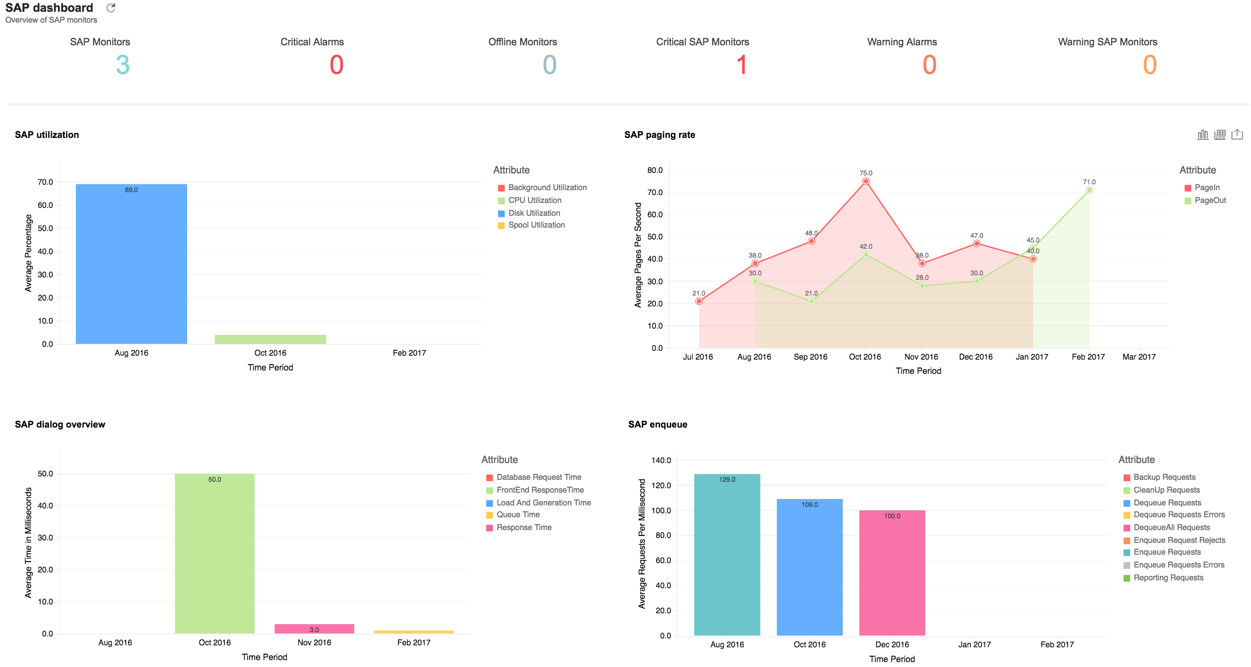
Task: Click the Background Utilization red swatch
Action: 501,188
